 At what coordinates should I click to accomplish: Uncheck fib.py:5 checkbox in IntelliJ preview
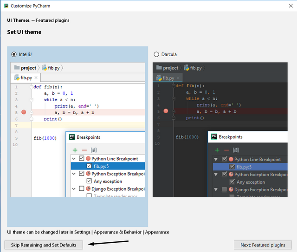click(89, 166)
